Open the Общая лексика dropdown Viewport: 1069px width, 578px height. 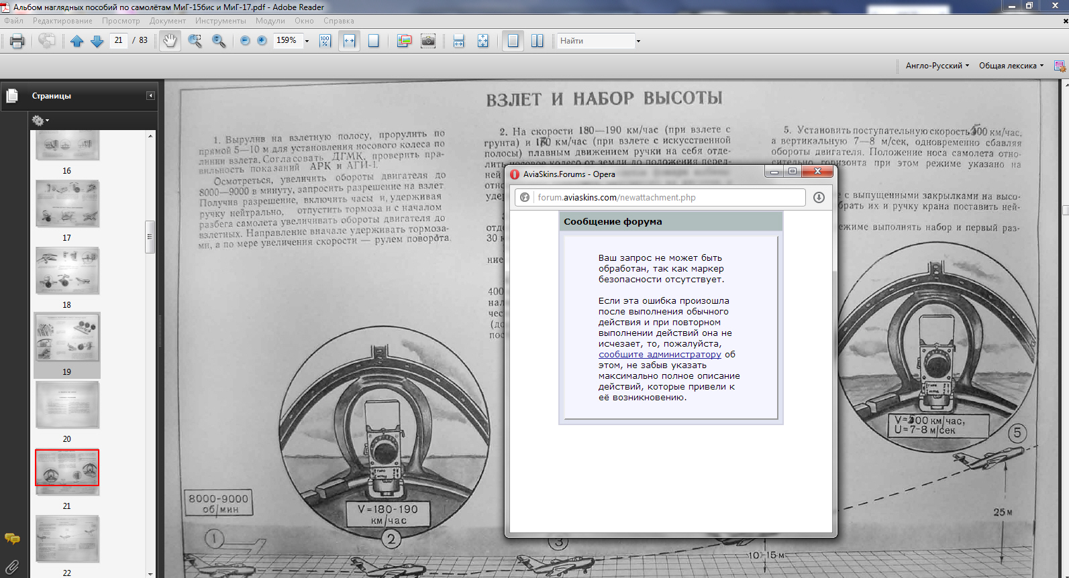point(1011,66)
